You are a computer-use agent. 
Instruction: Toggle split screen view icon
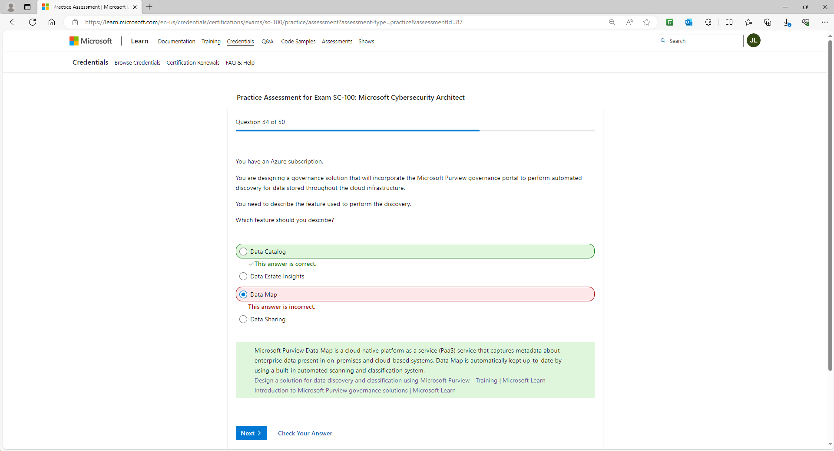(729, 22)
